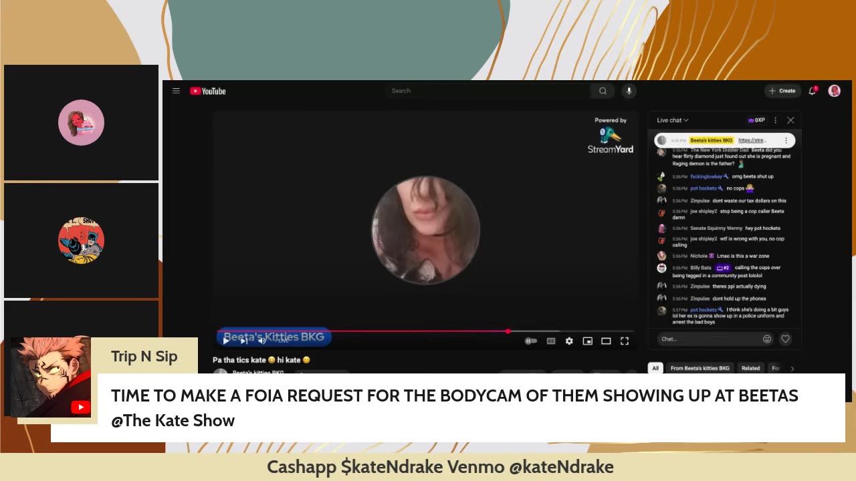Open the player settings gear
The image size is (856, 481).
[569, 341]
